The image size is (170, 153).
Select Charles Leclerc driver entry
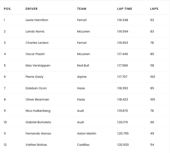click(37, 43)
